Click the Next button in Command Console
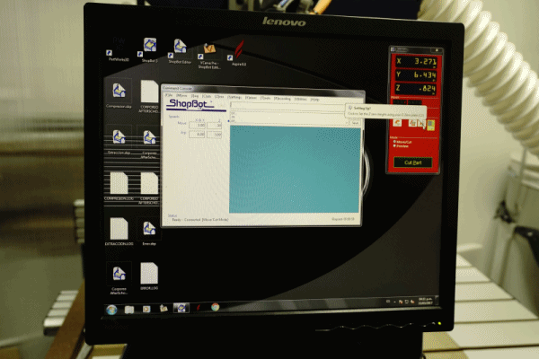Screen dimensions: 539x359 pos(355,123)
